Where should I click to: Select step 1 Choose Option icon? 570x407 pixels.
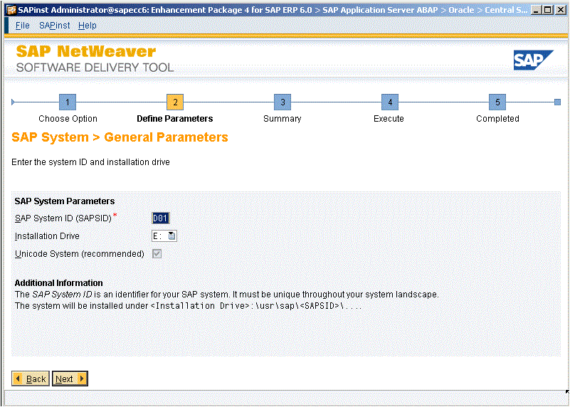click(68, 102)
